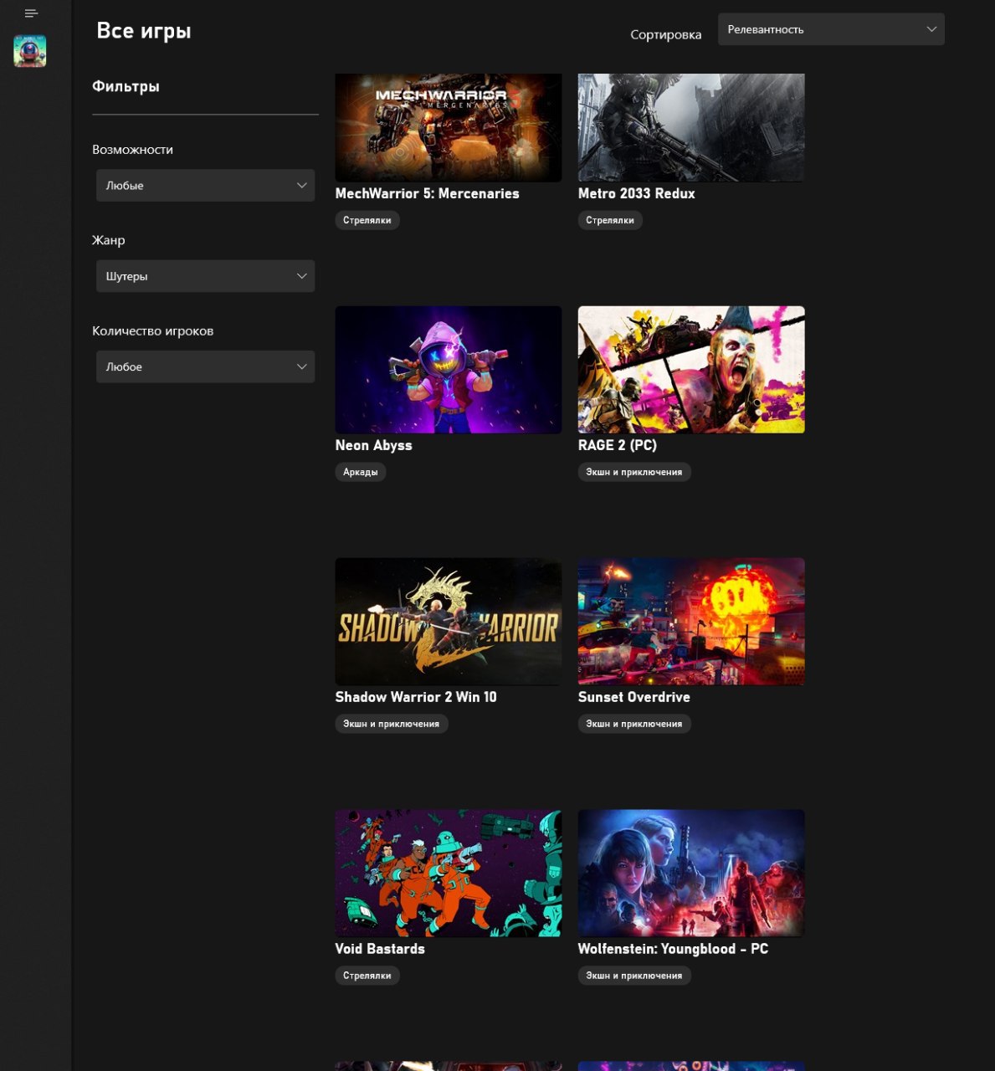Screen dimensions: 995x1071
Task: Select the Neon Abyss game thumbnail
Action: tap(449, 370)
